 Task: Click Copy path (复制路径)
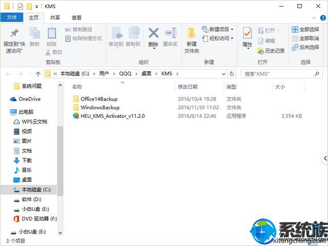coord(78,30)
